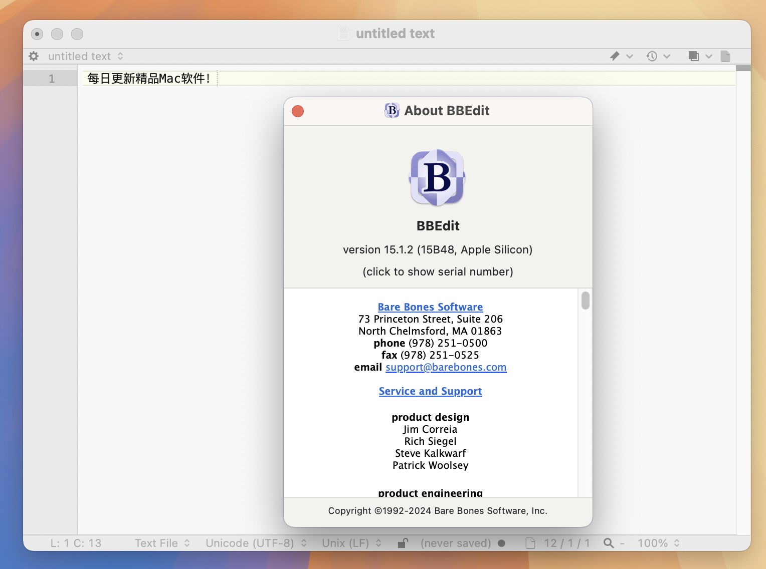Click into the Chinese text on line 1
Screen dimensions: 766x569
click(x=148, y=78)
